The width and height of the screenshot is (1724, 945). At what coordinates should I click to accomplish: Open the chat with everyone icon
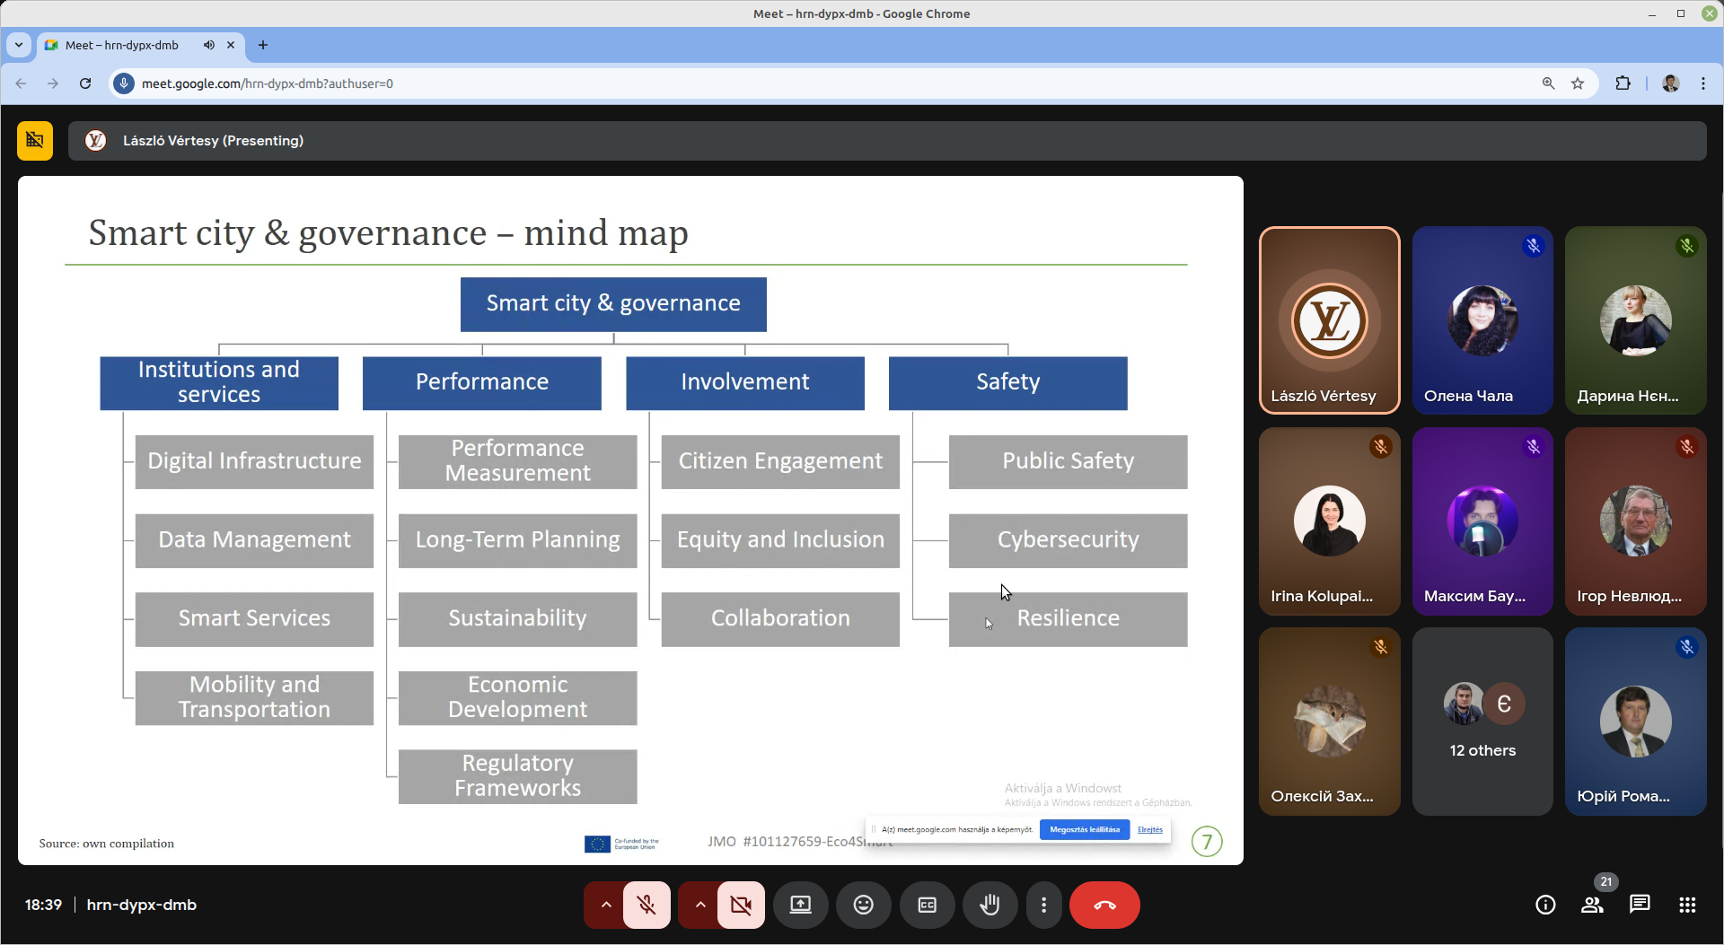[x=1640, y=904]
